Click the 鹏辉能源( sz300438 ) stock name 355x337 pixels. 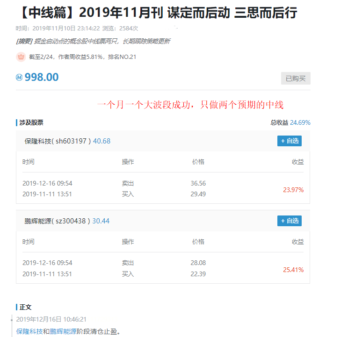coord(57,221)
